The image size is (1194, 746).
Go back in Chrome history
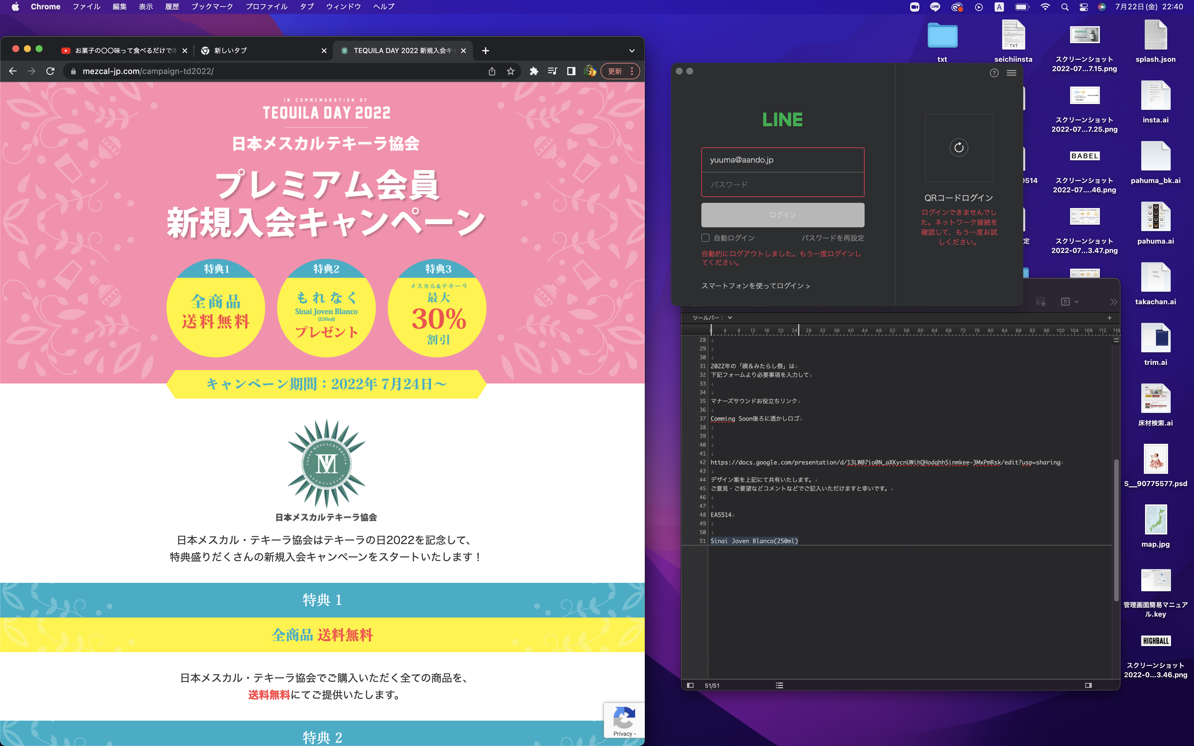tap(13, 71)
